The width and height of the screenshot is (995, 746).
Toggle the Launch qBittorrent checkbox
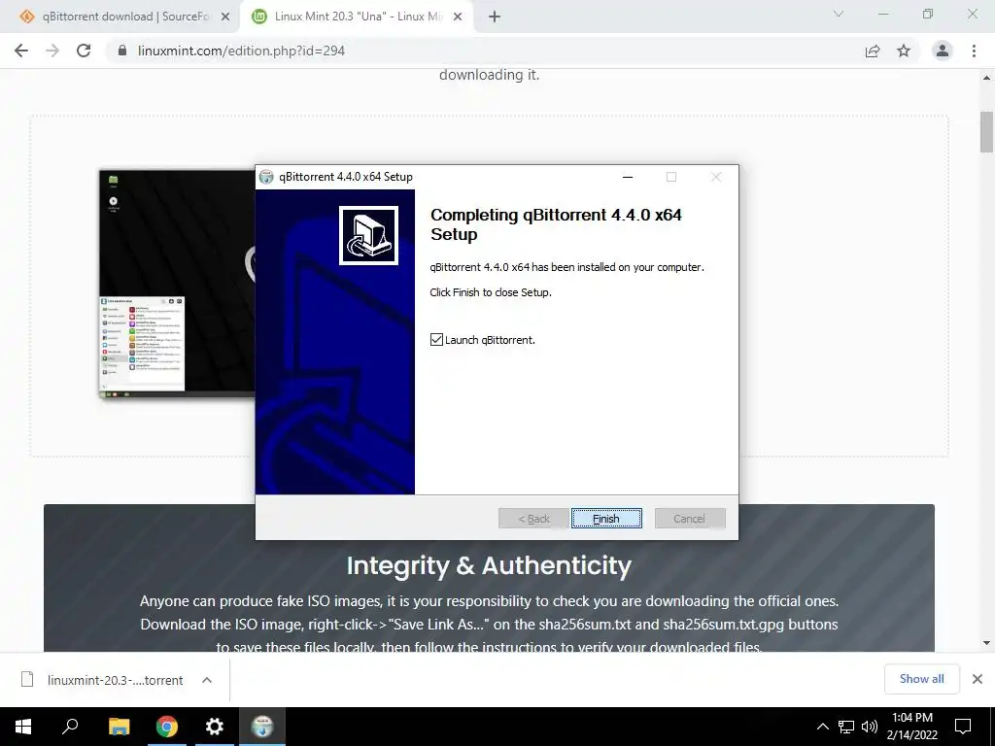pyautogui.click(x=436, y=339)
